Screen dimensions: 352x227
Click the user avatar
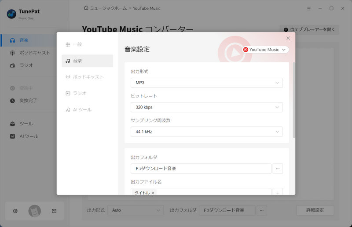click(35, 211)
